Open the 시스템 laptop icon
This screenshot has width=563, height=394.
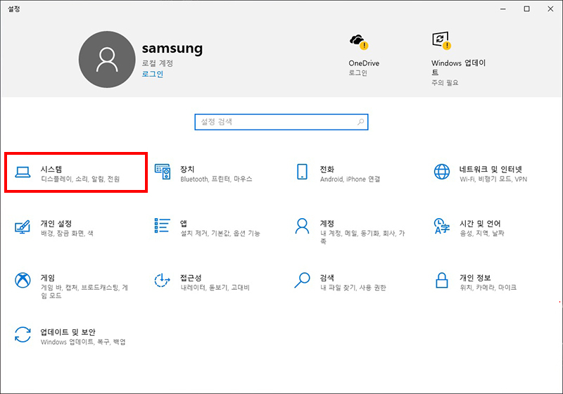coord(23,172)
